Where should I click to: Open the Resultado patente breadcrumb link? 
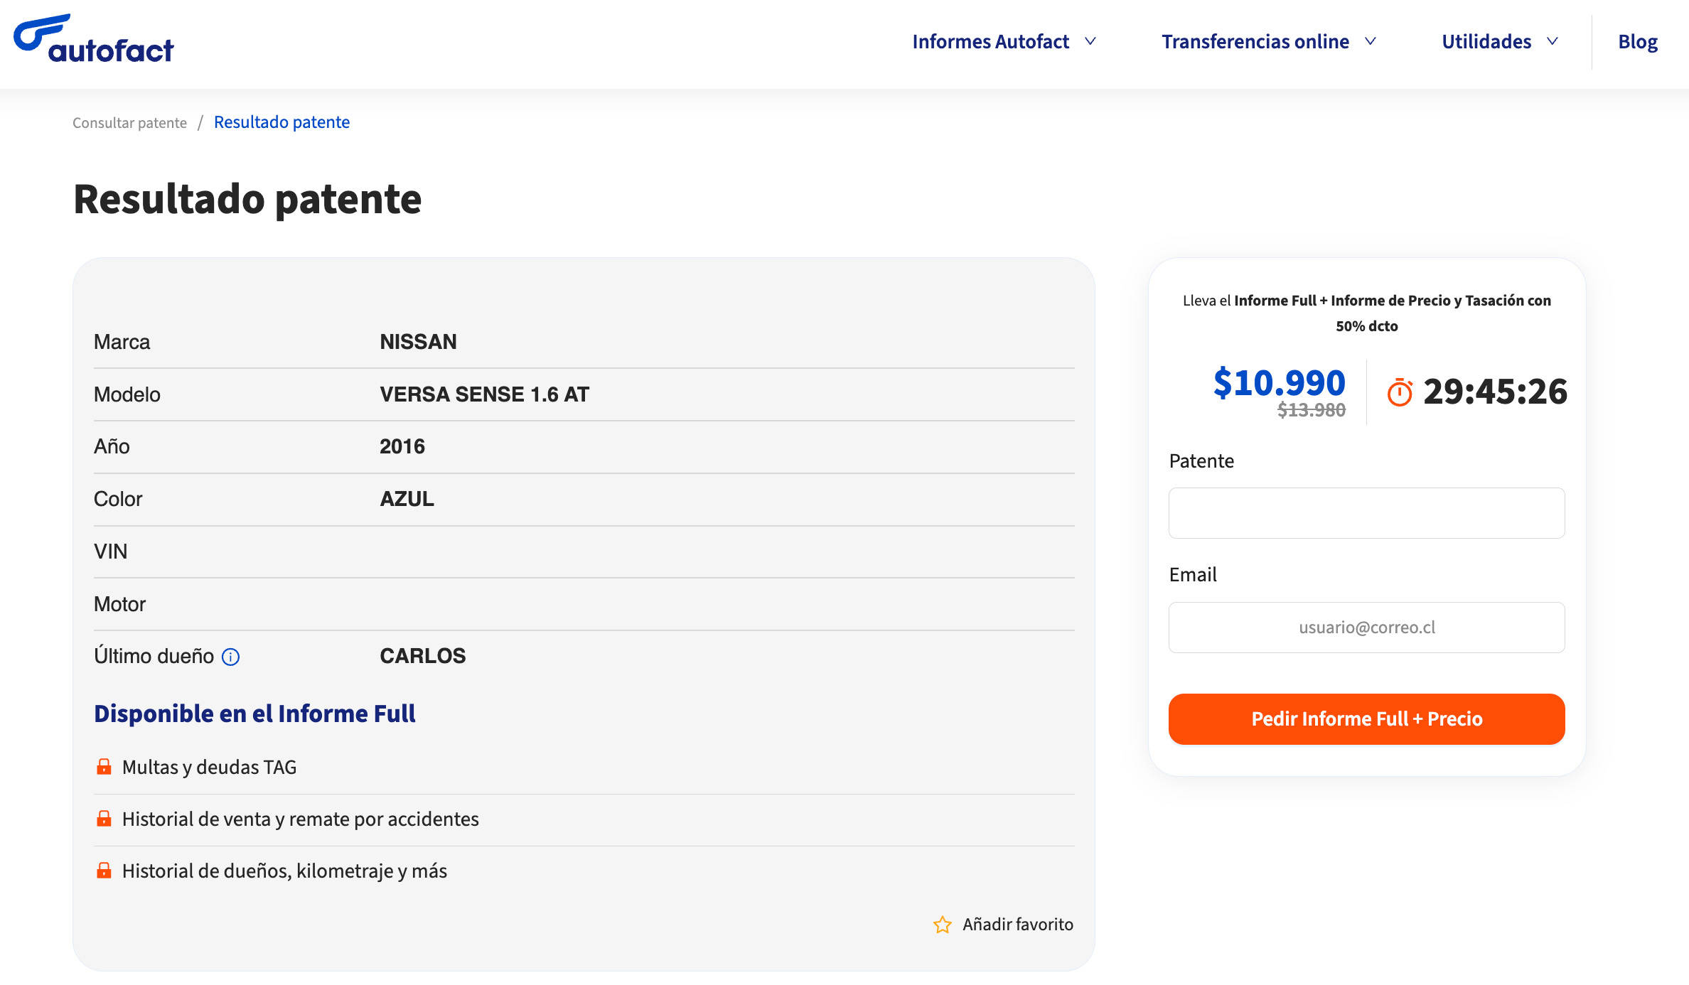pyautogui.click(x=282, y=122)
